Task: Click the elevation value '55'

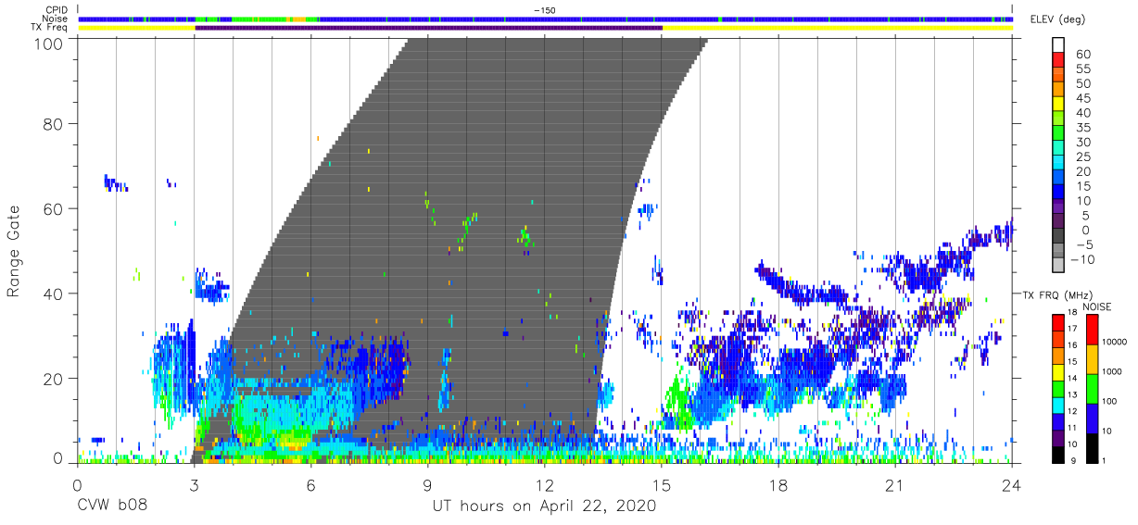Action: click(x=1082, y=69)
